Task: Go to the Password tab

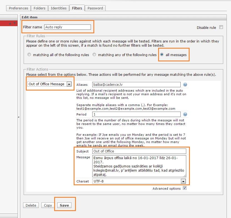Action: pyautogui.click(x=95, y=8)
